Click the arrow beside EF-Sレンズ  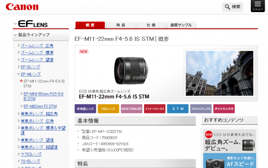point(19,67)
